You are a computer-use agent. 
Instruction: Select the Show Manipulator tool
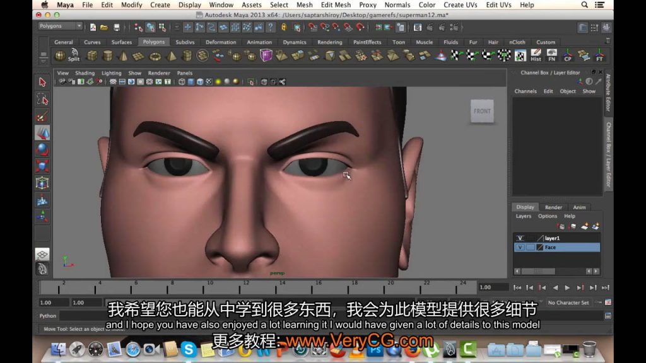[42, 216]
